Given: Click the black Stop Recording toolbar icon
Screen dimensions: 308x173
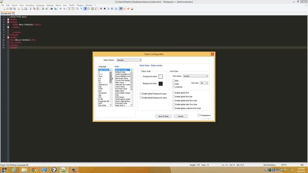Looking at the screenshot, I should coord(104,9).
